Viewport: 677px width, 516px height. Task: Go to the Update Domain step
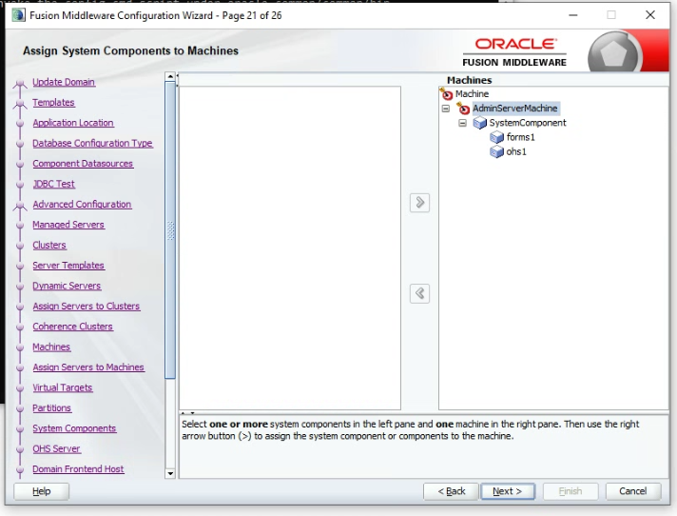pyautogui.click(x=64, y=82)
